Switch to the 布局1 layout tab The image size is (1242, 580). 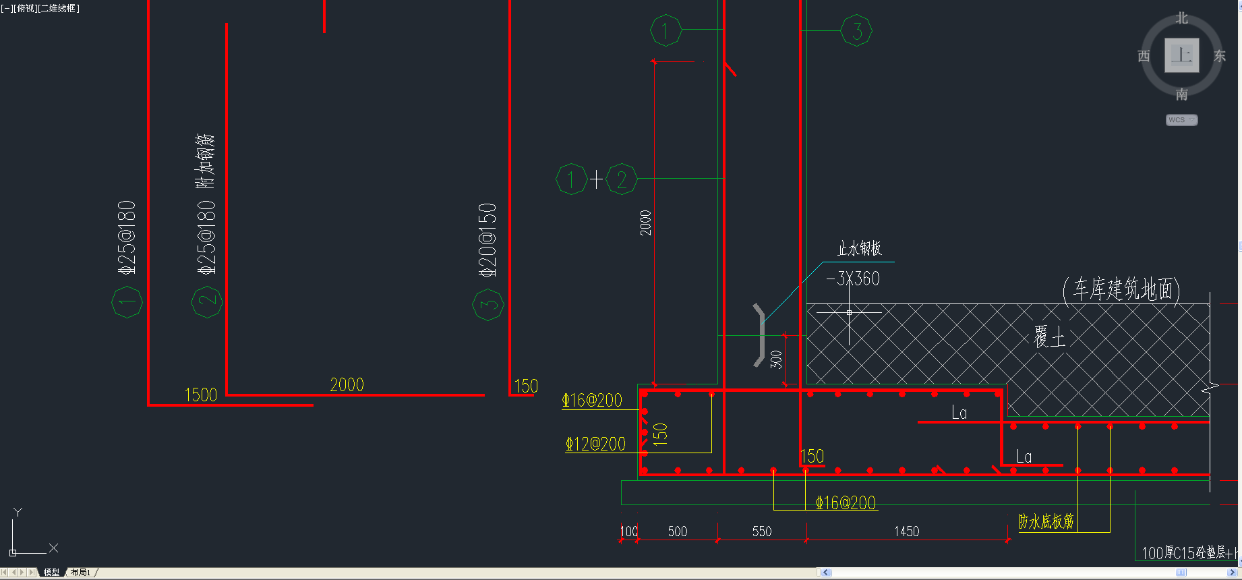coord(80,572)
